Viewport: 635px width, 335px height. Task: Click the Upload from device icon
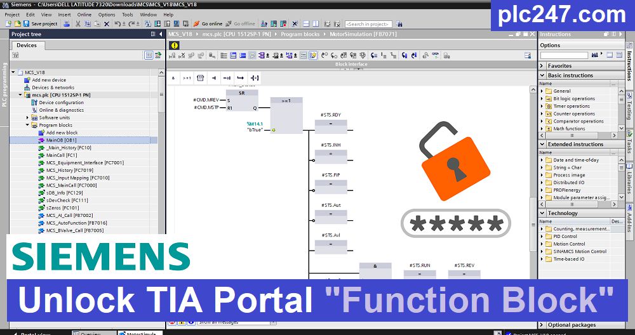click(x=166, y=24)
